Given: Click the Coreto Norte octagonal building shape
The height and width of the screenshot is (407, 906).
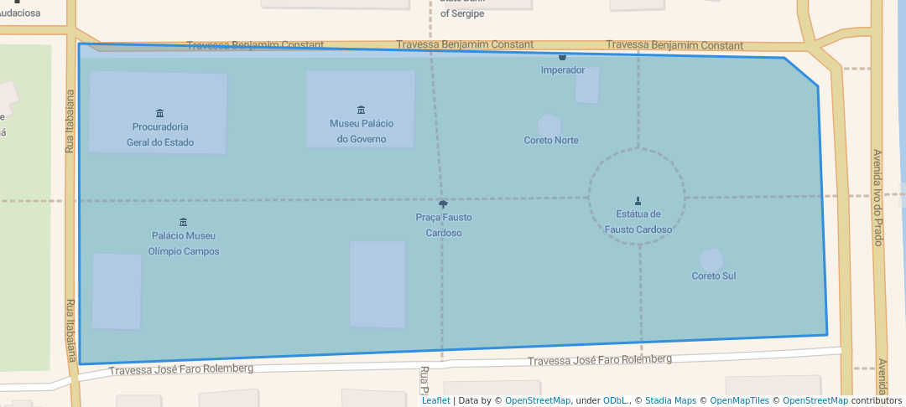Looking at the screenshot, I should (549, 125).
